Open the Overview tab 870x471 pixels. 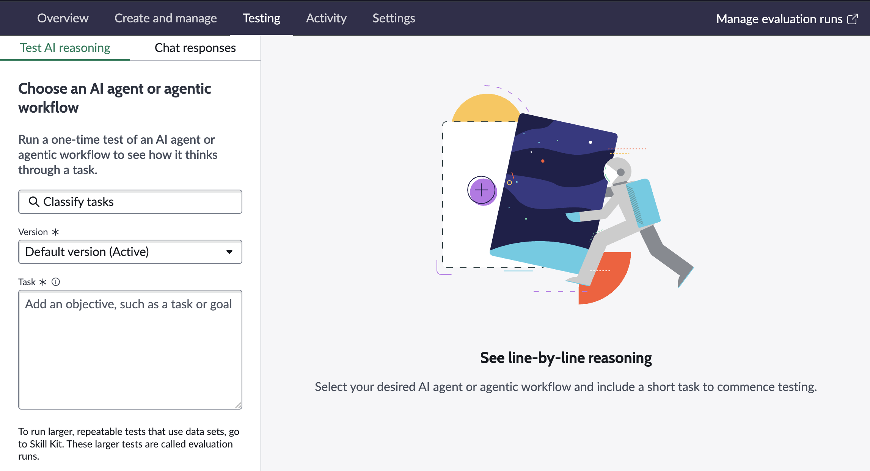coord(63,18)
